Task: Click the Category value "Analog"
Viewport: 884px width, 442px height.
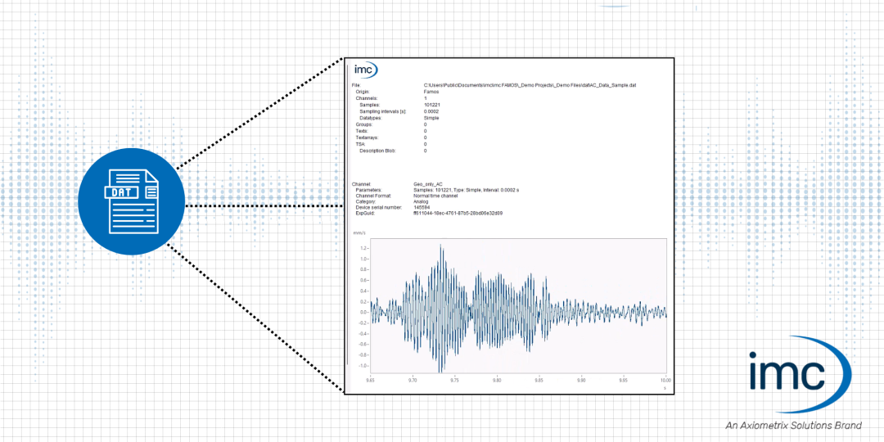Action: (422, 201)
